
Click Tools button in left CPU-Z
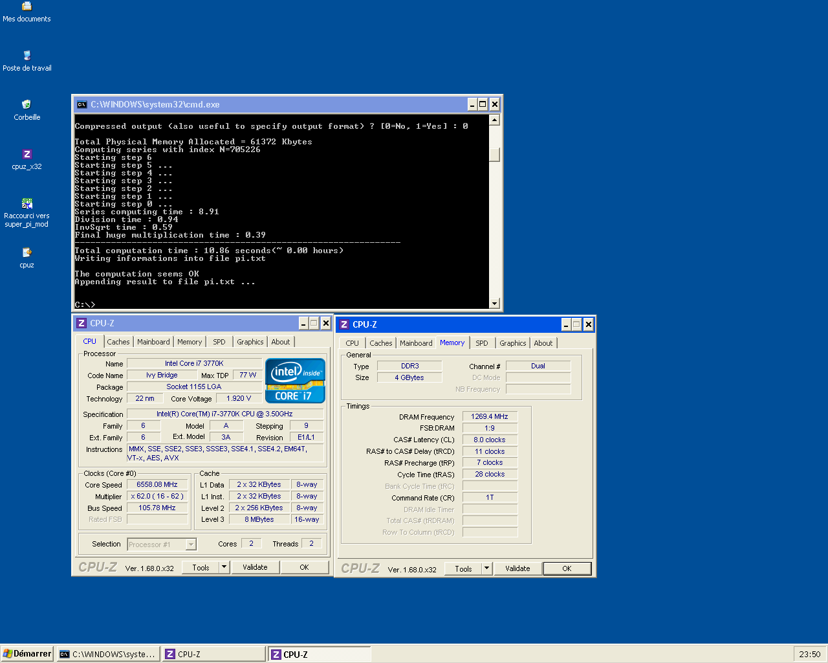(x=201, y=567)
